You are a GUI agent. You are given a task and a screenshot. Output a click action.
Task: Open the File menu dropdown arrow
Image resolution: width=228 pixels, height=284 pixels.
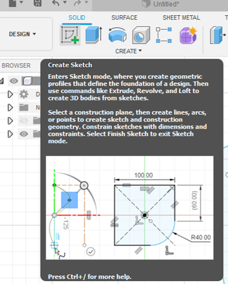[x=22, y=2]
